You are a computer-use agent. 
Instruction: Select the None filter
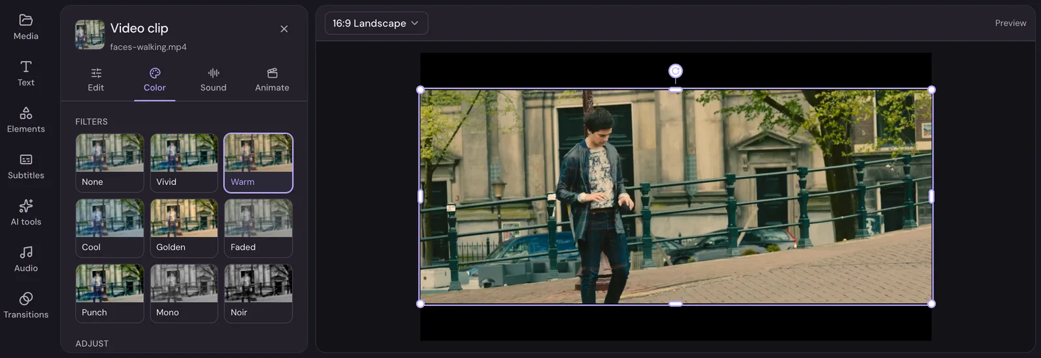point(109,163)
